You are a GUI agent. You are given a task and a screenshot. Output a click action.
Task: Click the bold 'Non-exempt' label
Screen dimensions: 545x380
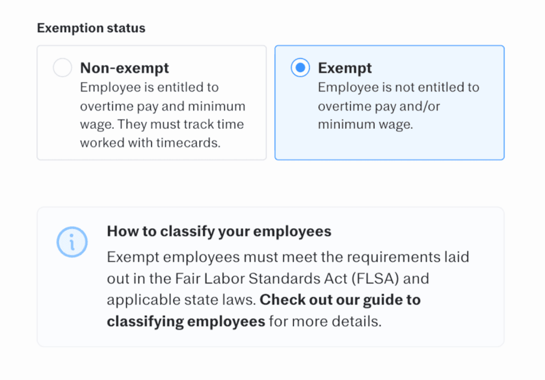(124, 68)
